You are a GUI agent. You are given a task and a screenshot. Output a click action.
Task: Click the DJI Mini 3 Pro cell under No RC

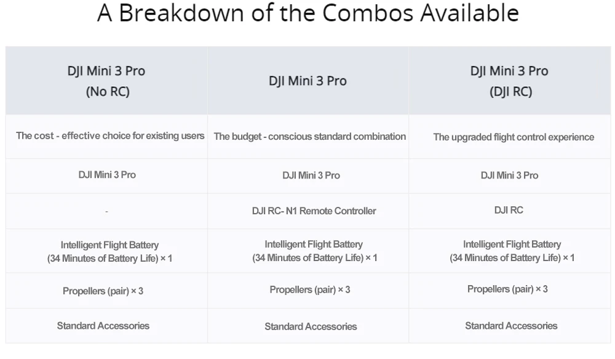[x=107, y=175]
